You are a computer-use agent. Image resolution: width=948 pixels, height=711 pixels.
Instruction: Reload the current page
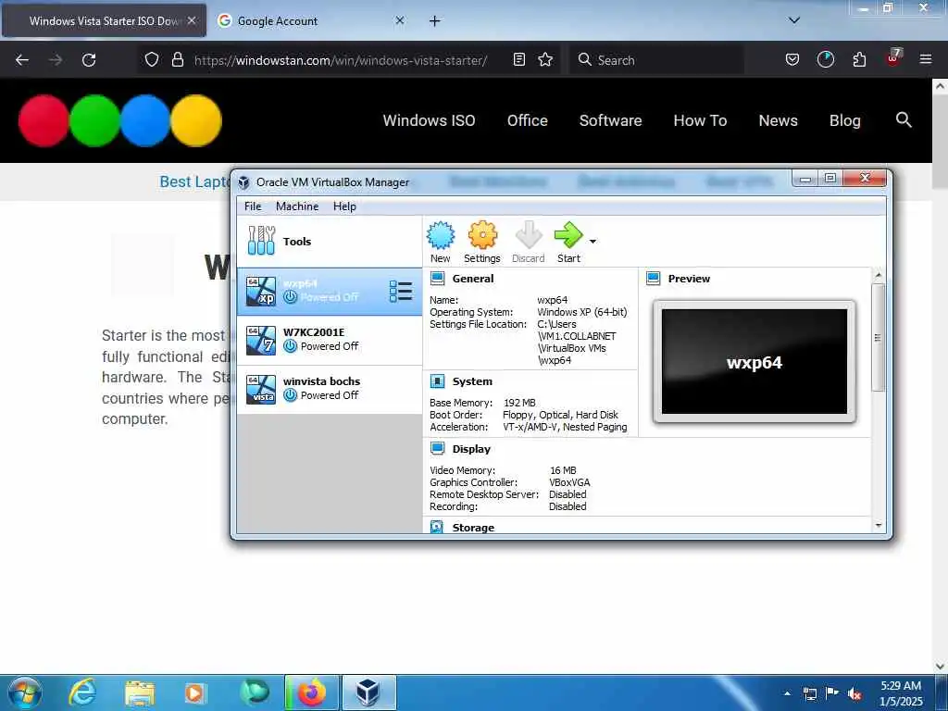(89, 60)
